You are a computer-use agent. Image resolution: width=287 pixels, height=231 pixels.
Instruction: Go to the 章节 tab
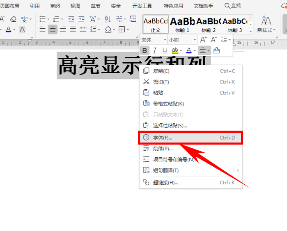tap(95, 6)
